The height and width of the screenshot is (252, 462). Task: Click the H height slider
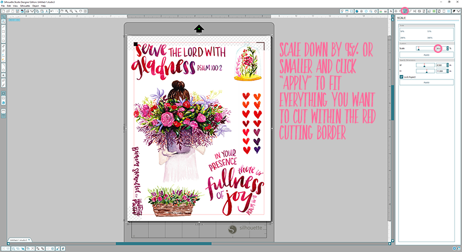[426, 71]
